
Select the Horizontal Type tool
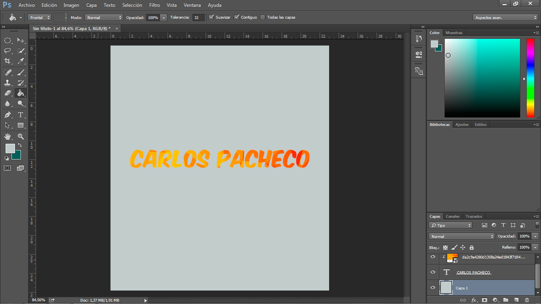pos(21,115)
